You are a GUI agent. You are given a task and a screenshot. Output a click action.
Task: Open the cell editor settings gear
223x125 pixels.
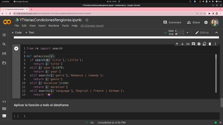click(x=199, y=44)
